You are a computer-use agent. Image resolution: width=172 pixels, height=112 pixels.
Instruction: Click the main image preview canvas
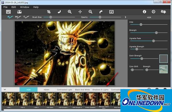click(x=64, y=53)
